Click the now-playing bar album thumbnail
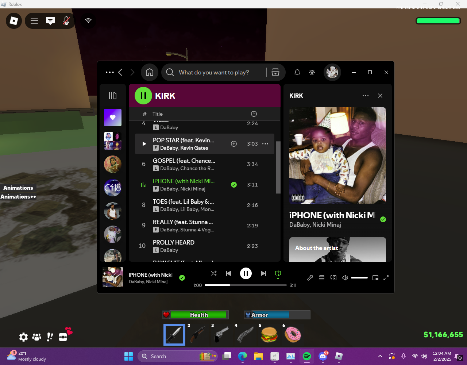This screenshot has width=467, height=365. point(113,277)
